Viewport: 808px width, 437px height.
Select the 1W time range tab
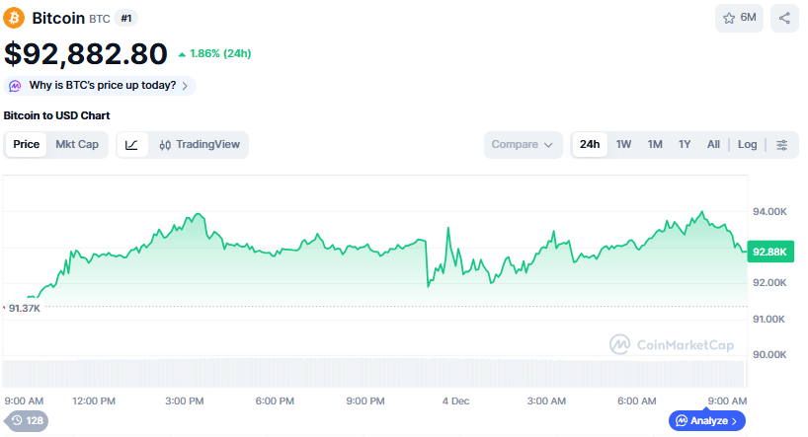click(x=623, y=145)
